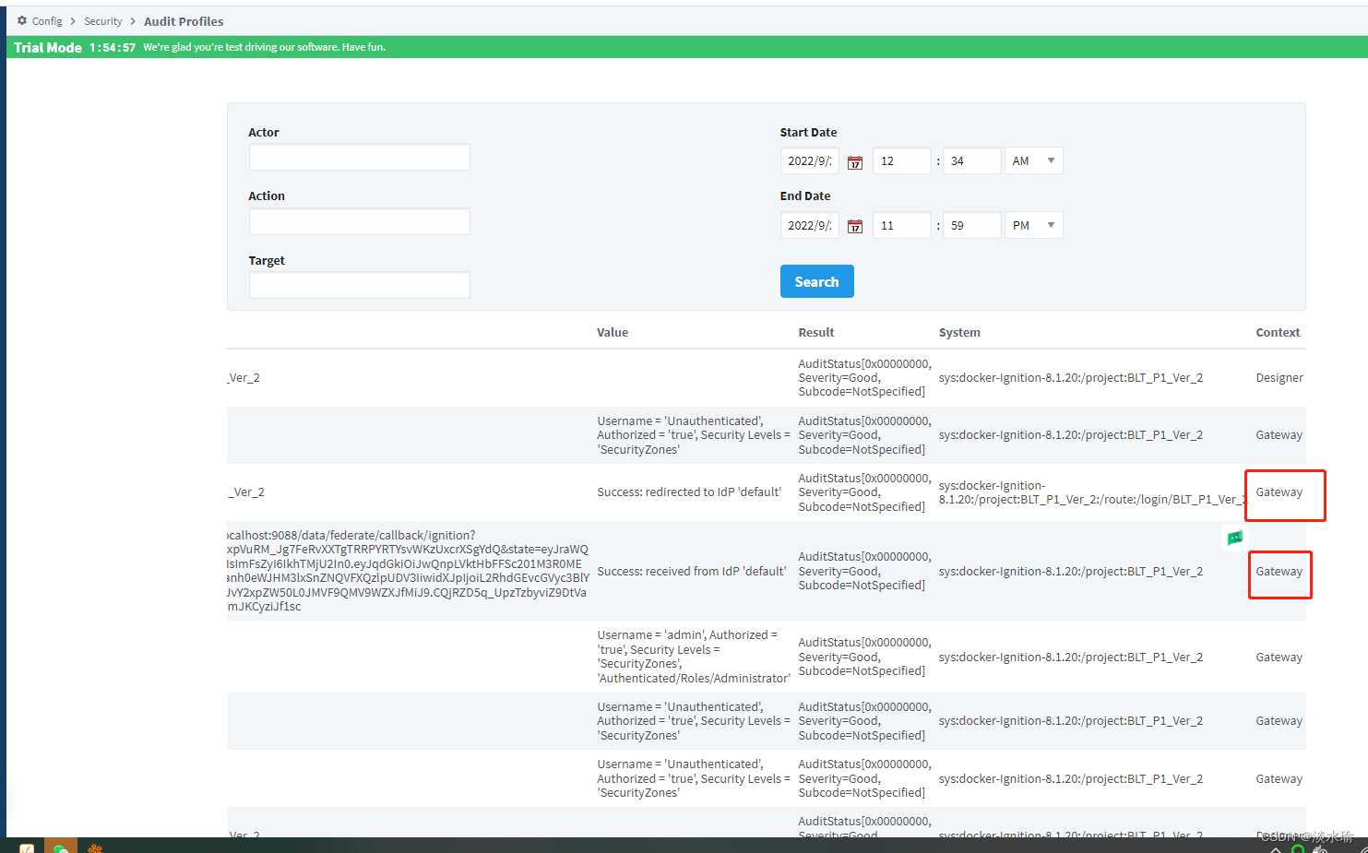Select Gateway cell in 'received from IdP' row
The width and height of the screenshot is (1368, 853).
tap(1279, 572)
